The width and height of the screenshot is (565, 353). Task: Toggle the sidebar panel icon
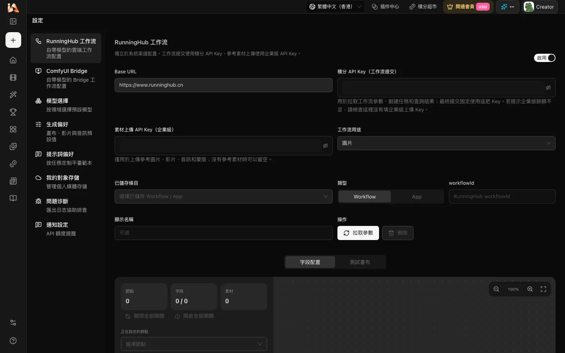tap(13, 22)
